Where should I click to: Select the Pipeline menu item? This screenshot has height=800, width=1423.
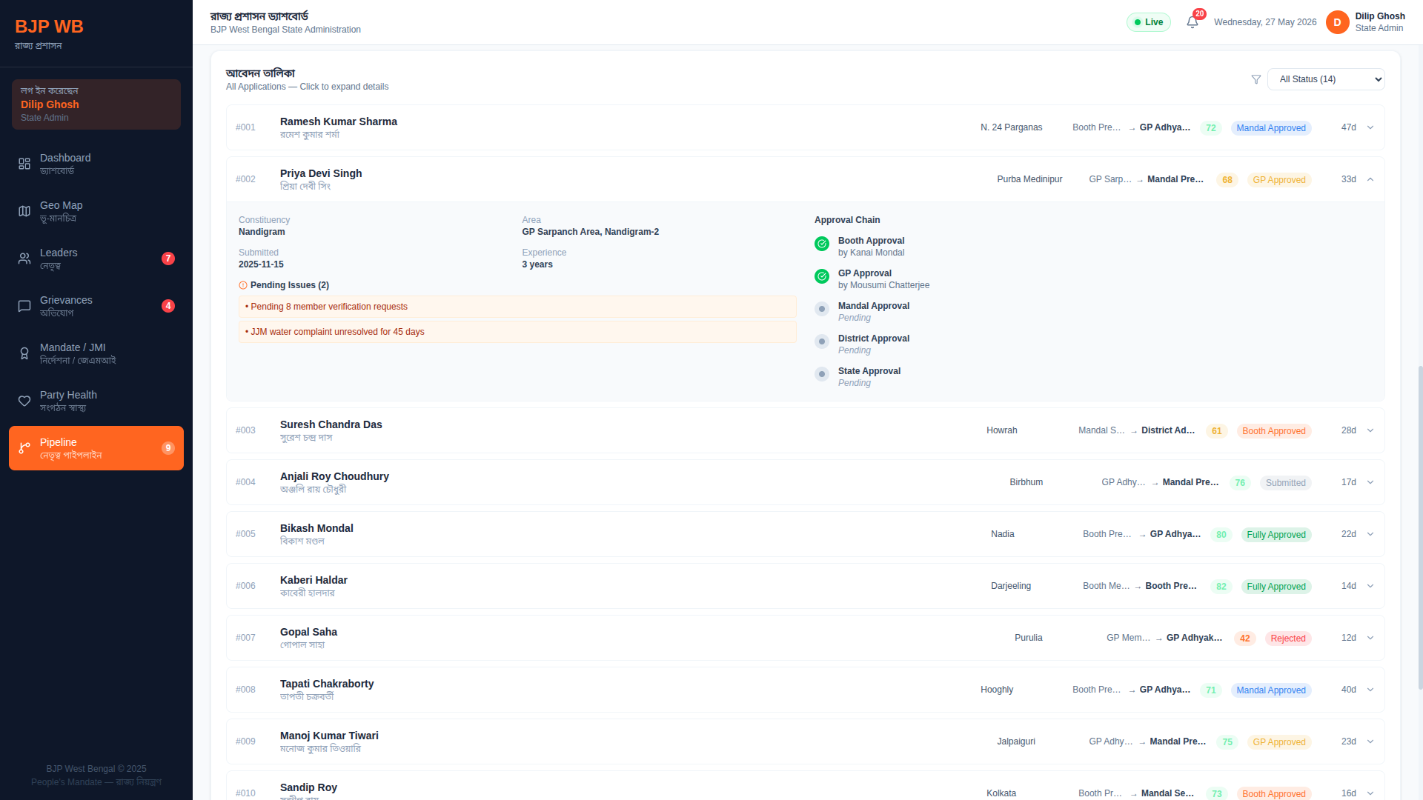[96, 448]
